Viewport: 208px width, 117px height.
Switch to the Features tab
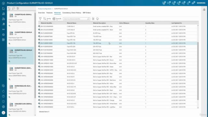point(49,13)
